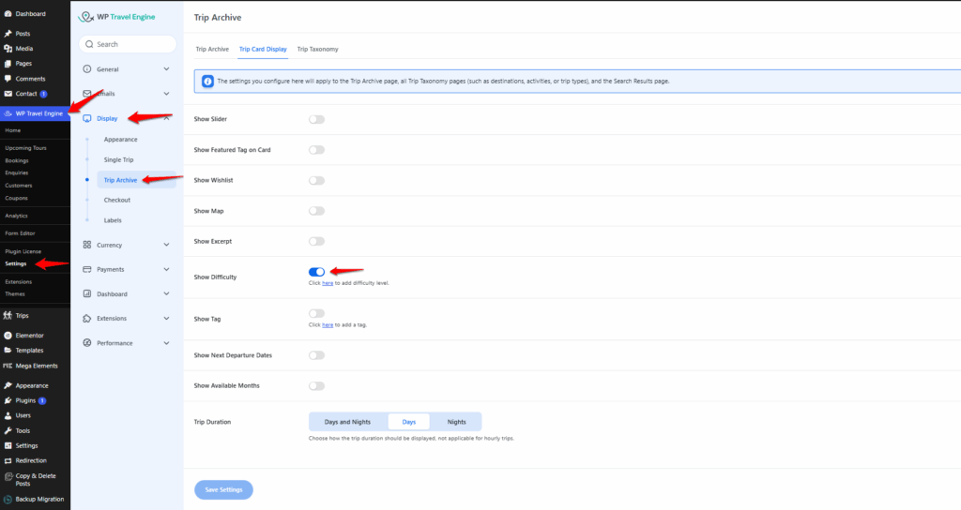The height and width of the screenshot is (510, 961).
Task: Click the 'here' link under Show Tag
Action: pyautogui.click(x=328, y=324)
